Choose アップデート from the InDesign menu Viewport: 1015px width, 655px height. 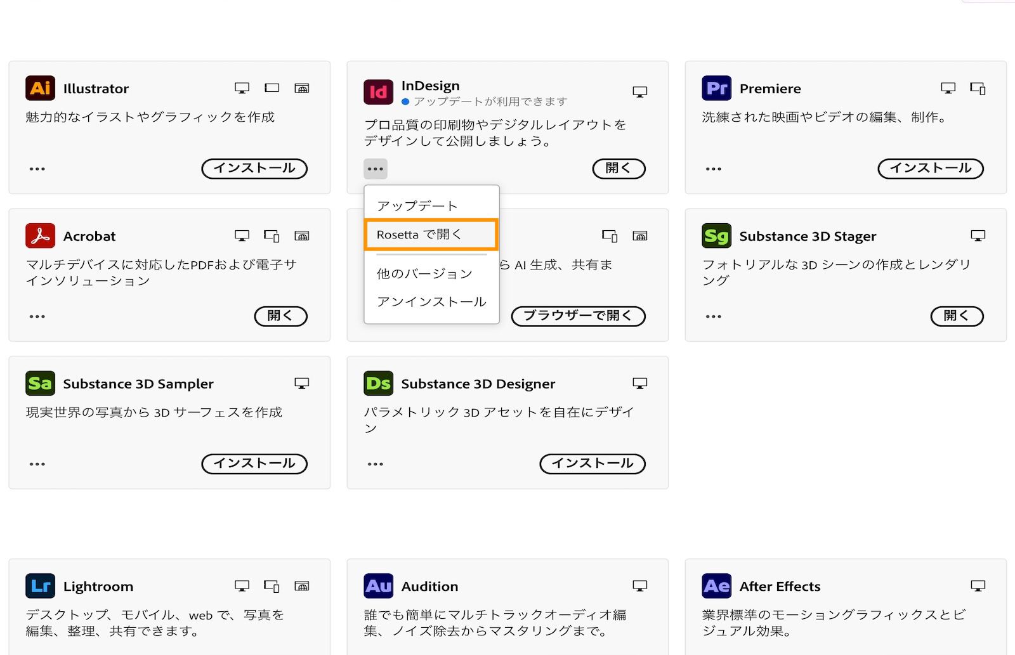[x=431, y=205]
